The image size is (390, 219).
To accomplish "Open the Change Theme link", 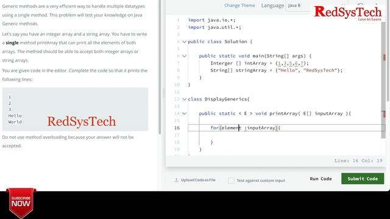I will coord(239,5).
